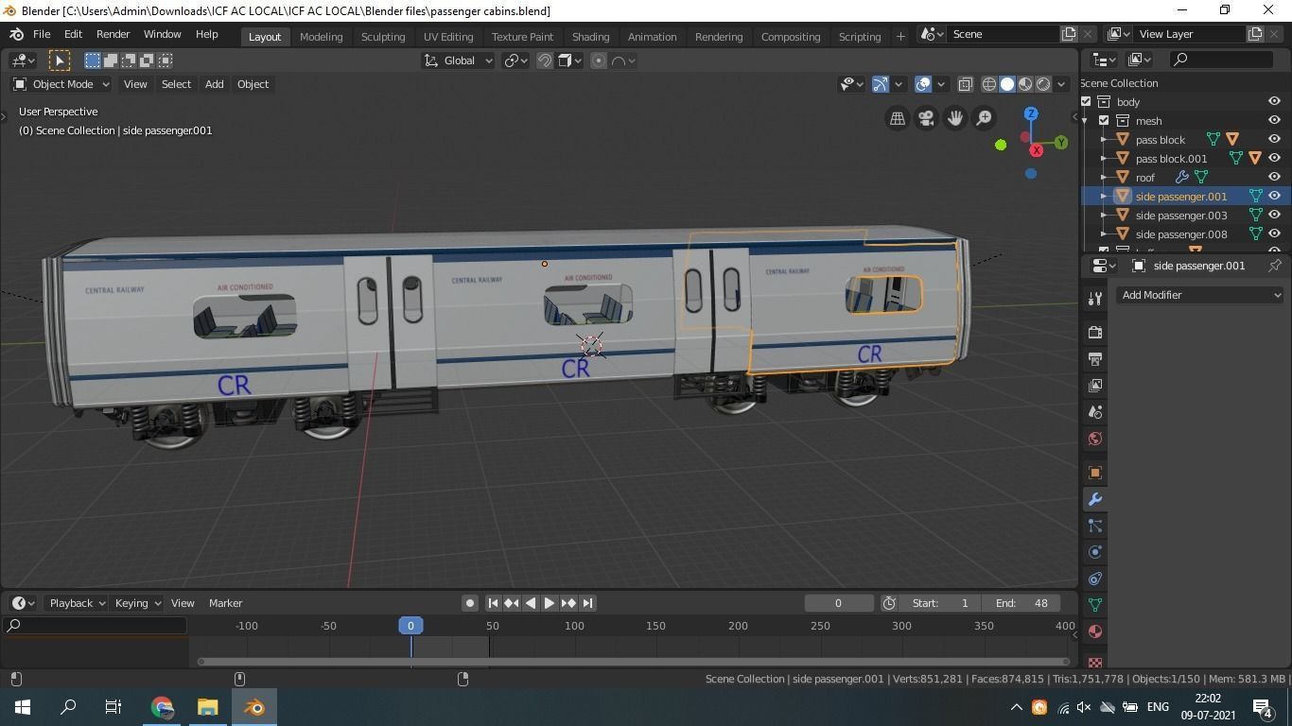The height and width of the screenshot is (726, 1292).
Task: Open the Keying popover in timeline
Action: (137, 603)
